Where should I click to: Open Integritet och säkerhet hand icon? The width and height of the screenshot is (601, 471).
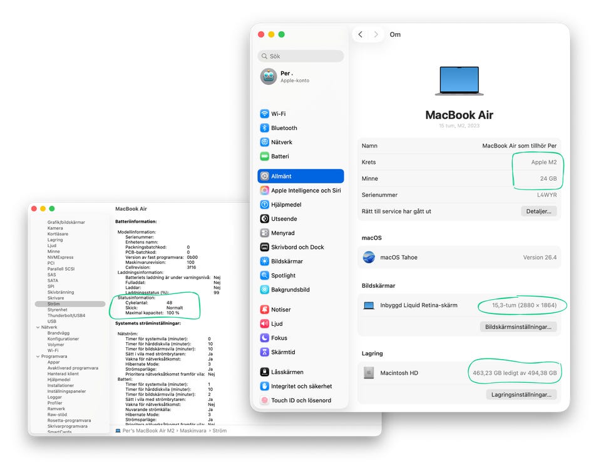tap(264, 386)
